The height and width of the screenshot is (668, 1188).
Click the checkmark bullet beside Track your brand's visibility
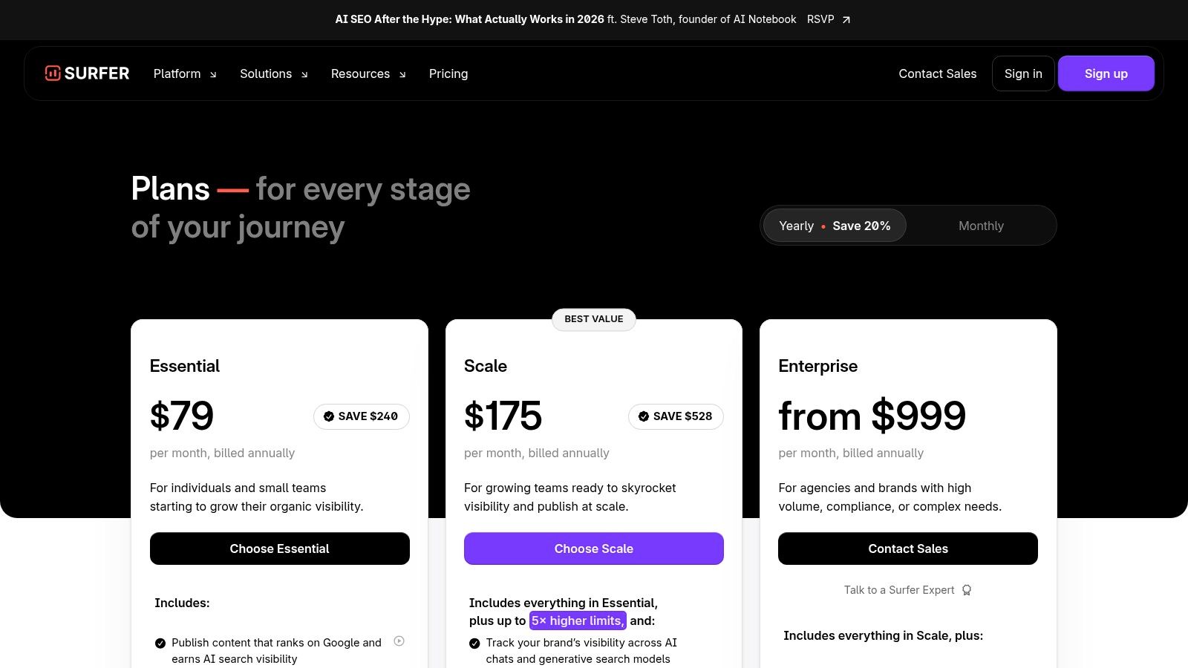click(473, 643)
